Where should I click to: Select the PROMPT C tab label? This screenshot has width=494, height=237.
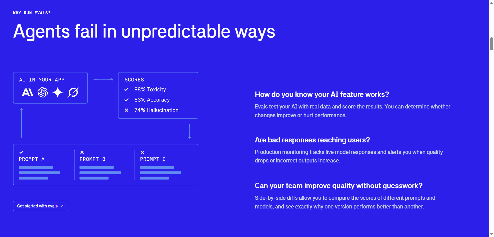coord(153,159)
